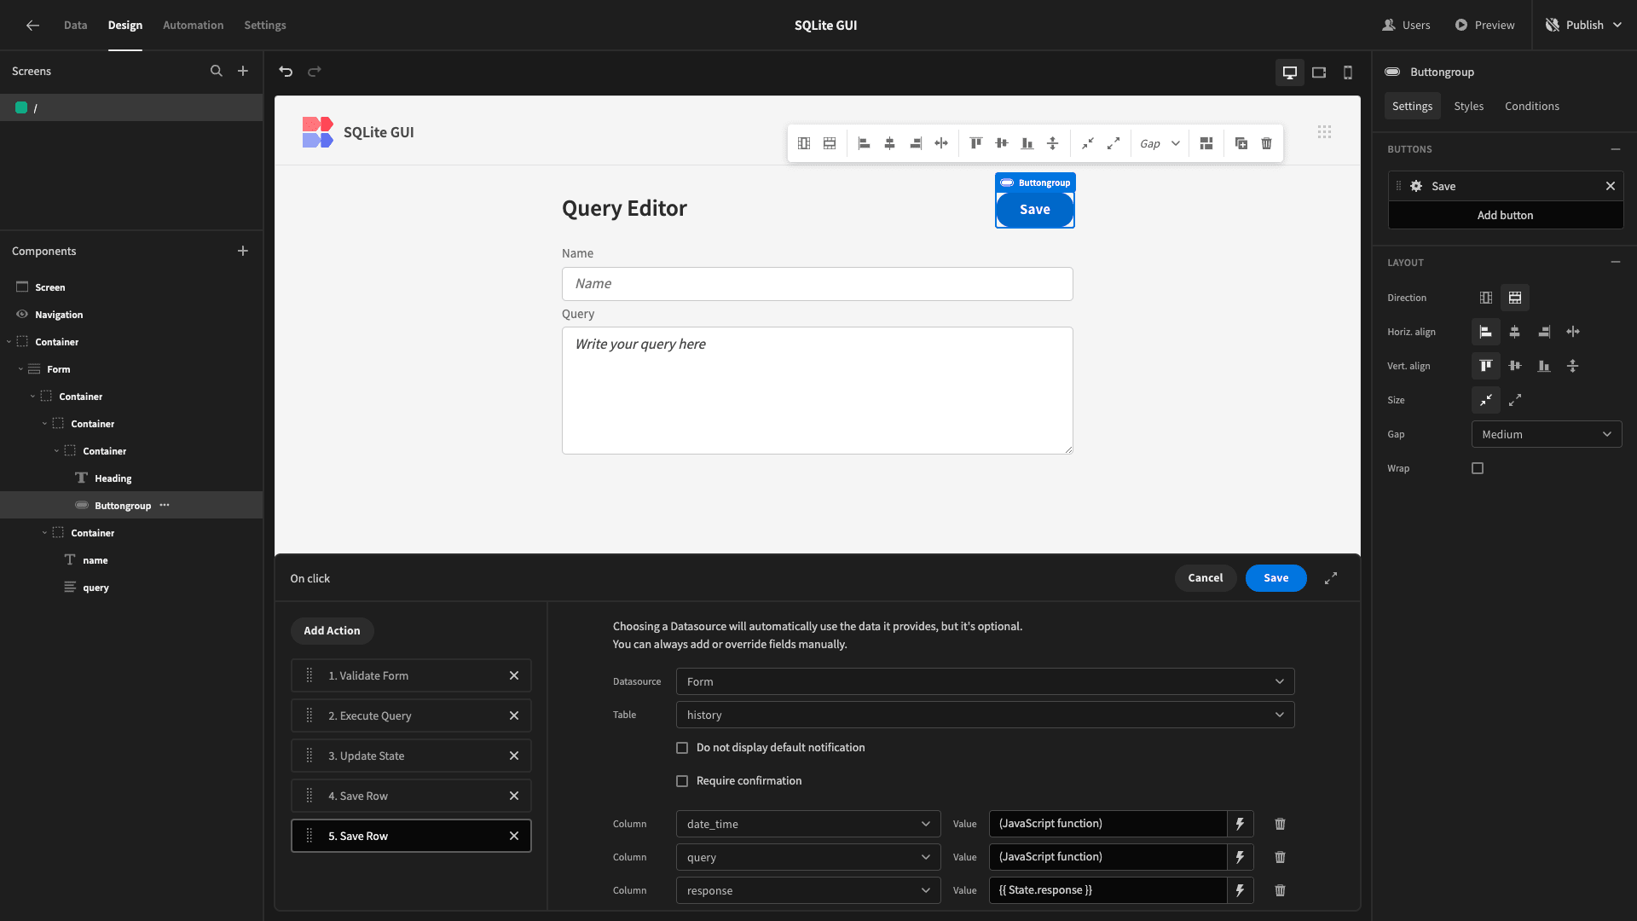1637x921 pixels.
Task: Open the Automation tab
Action: (x=194, y=25)
